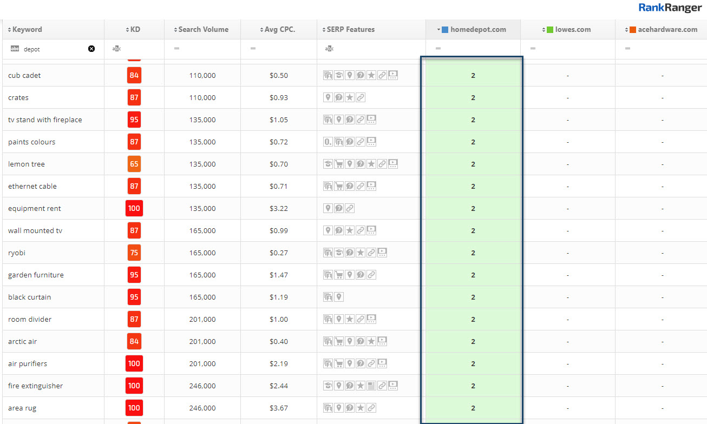Click the star reviews icon for crates
Viewport: 707px width, 424px height.
(350, 97)
